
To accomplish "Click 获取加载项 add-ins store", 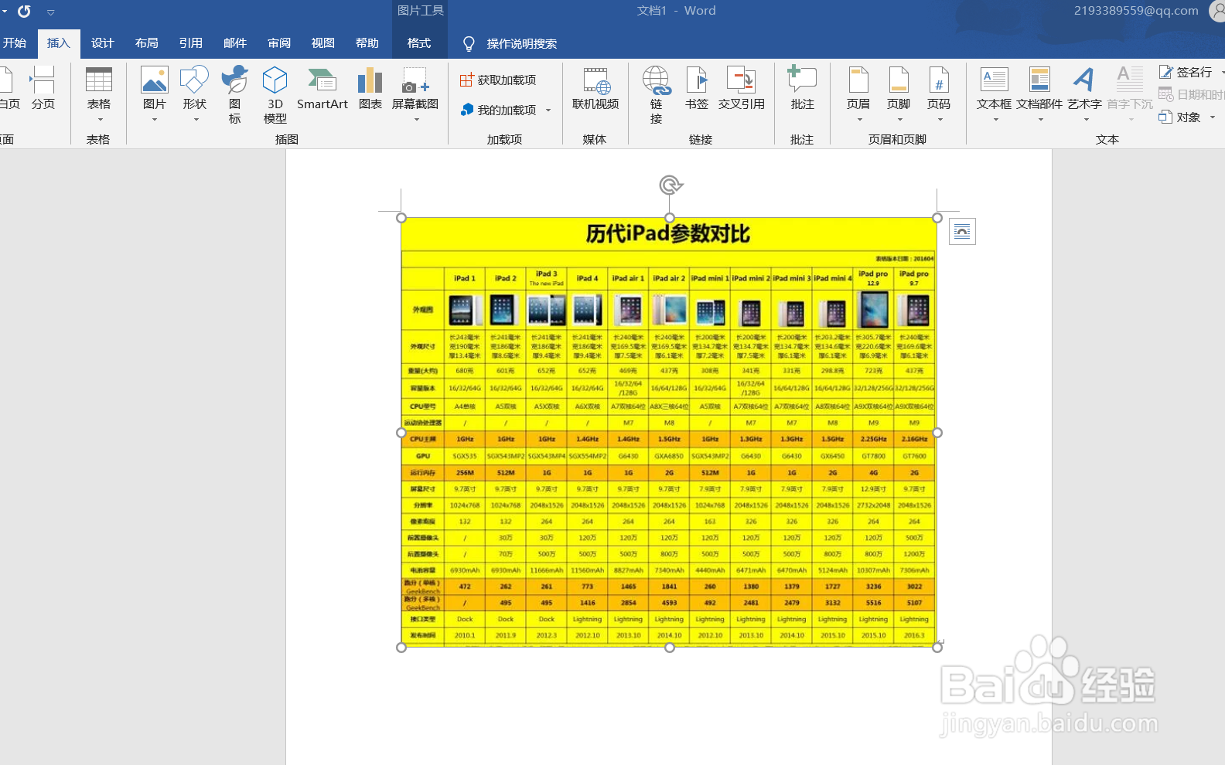I will point(499,80).
